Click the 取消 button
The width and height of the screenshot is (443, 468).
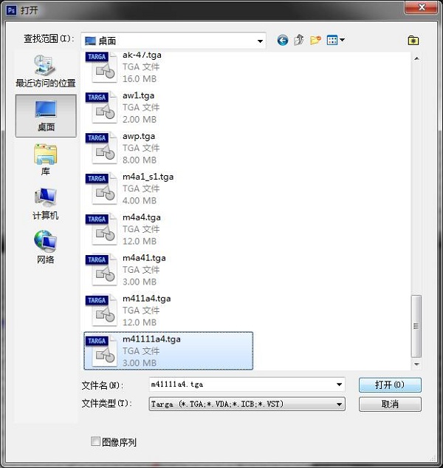click(390, 404)
